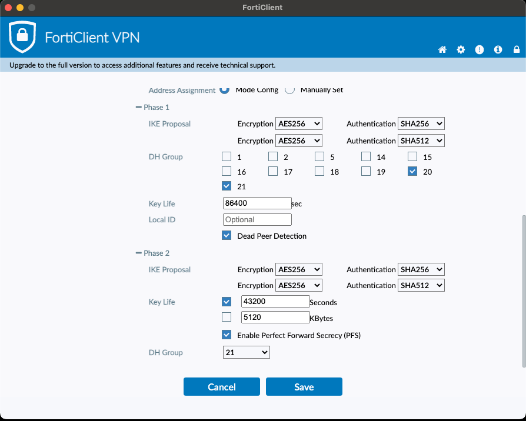Uncheck DH Group 21 checkbox

(227, 186)
